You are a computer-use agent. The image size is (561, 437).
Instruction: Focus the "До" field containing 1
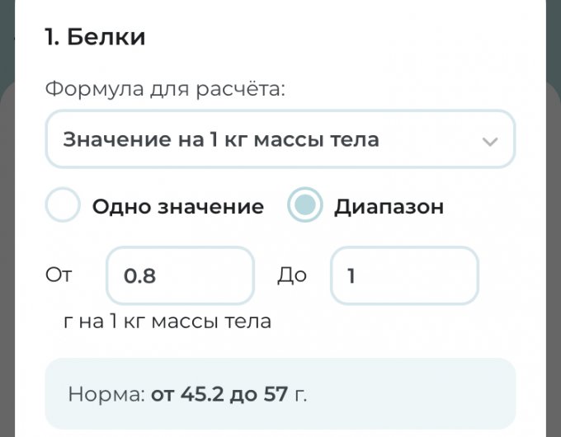[x=404, y=275]
